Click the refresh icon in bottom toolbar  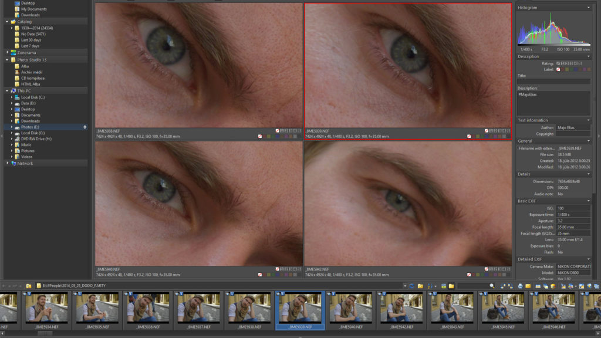[411, 286]
